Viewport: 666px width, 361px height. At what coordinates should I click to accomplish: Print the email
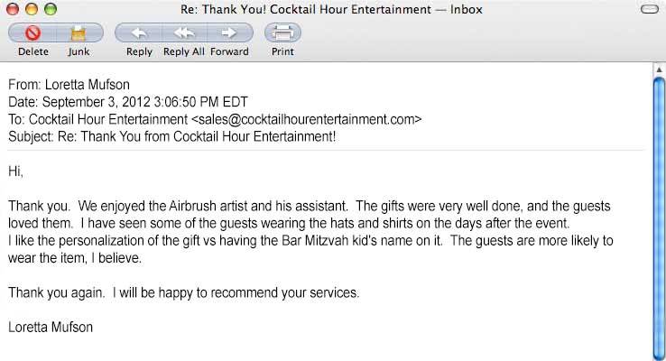(282, 33)
